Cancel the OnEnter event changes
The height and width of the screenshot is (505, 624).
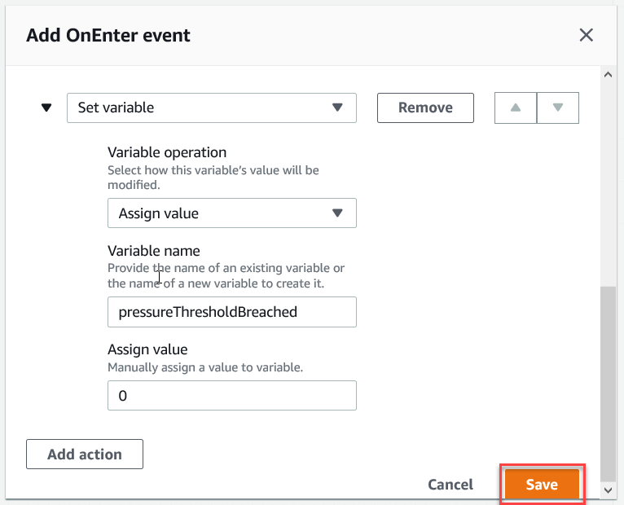pyautogui.click(x=450, y=485)
